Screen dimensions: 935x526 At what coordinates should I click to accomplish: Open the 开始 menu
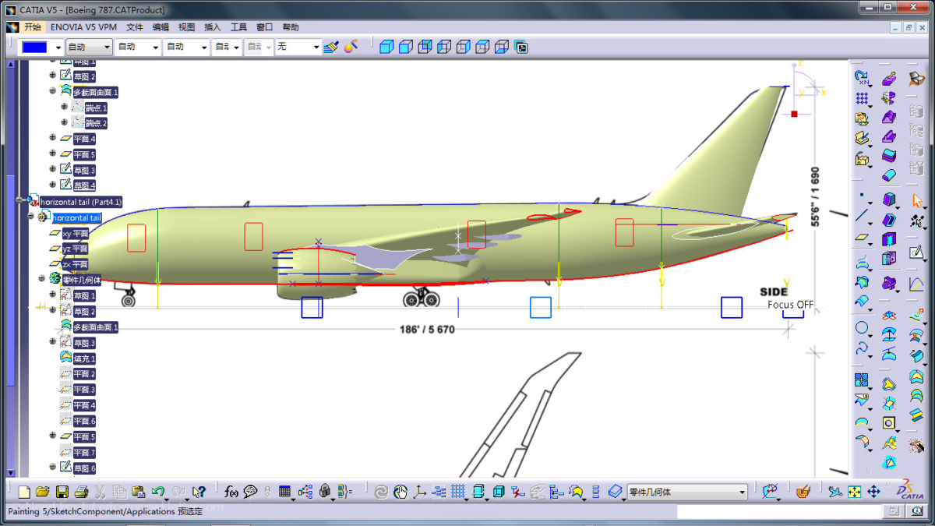[x=32, y=27]
